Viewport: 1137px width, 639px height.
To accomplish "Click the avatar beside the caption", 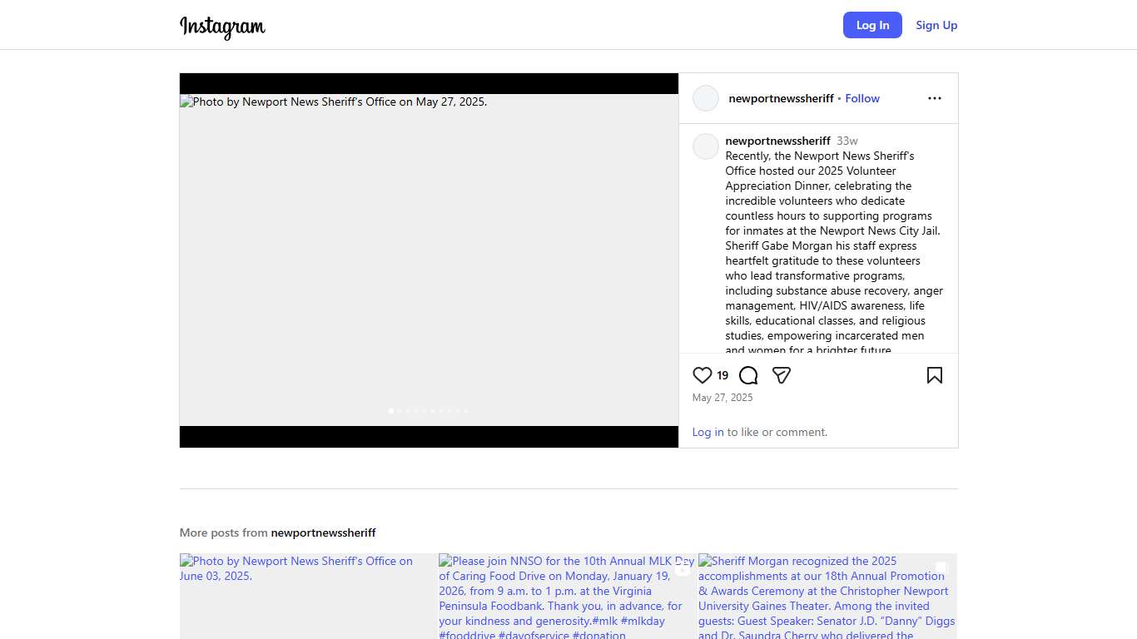I will click(x=706, y=146).
